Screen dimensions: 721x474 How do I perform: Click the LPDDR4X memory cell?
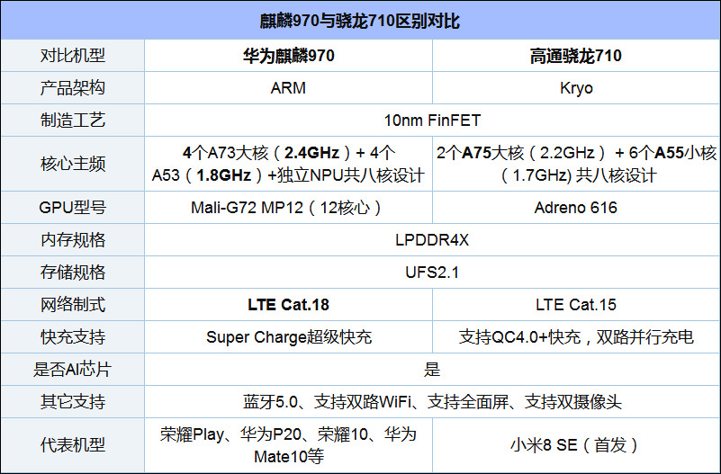[432, 240]
